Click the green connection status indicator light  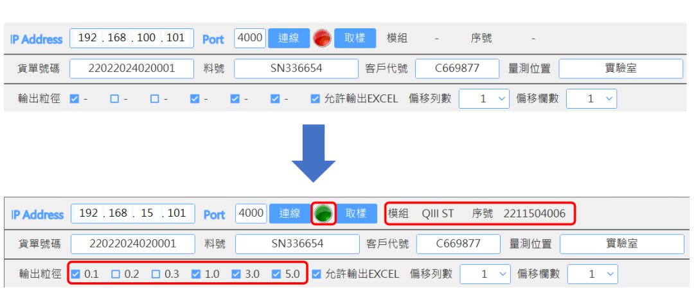click(323, 214)
